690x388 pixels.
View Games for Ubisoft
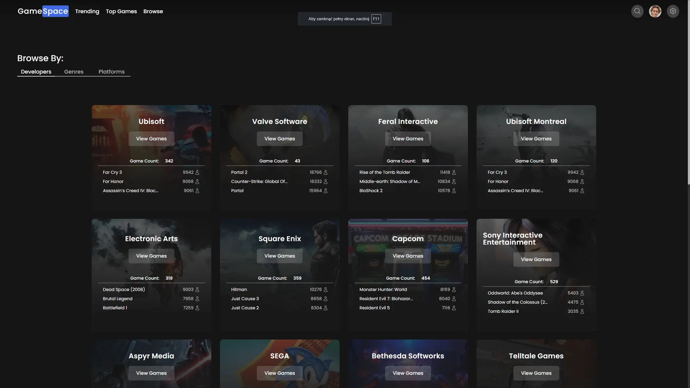pos(151,139)
